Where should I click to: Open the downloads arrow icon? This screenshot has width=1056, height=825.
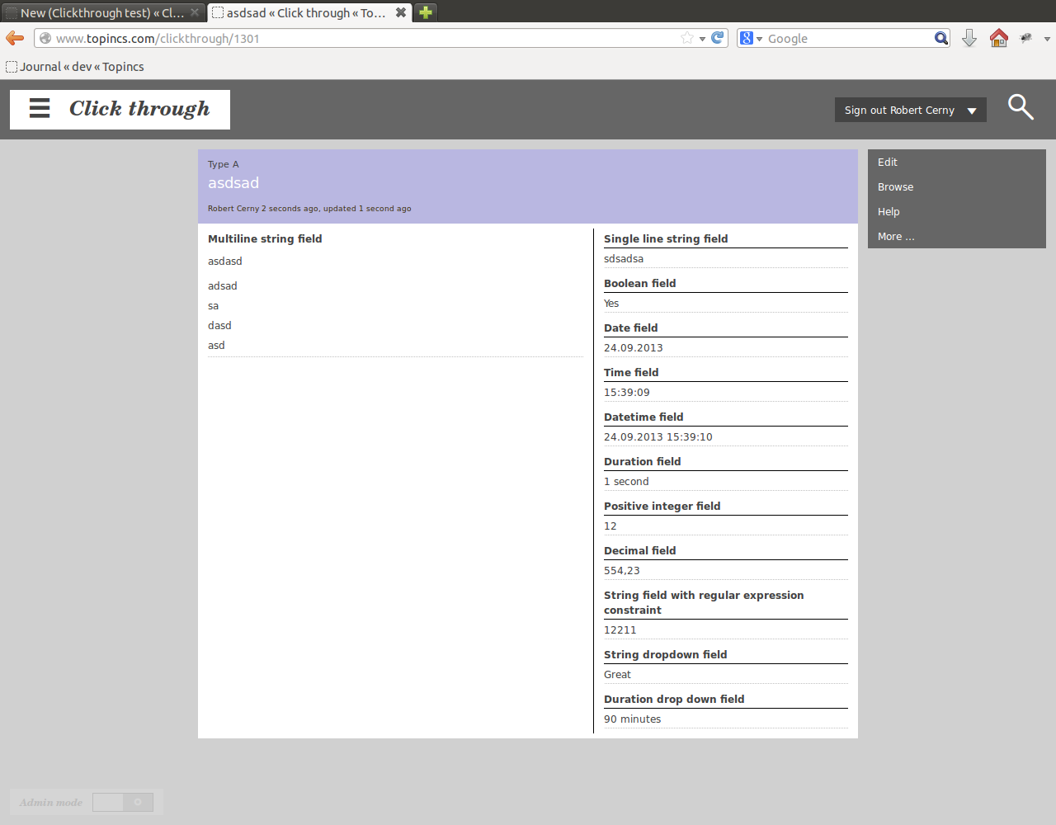969,38
